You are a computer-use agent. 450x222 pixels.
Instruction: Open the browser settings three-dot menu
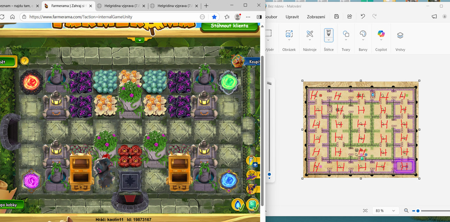click(x=247, y=17)
